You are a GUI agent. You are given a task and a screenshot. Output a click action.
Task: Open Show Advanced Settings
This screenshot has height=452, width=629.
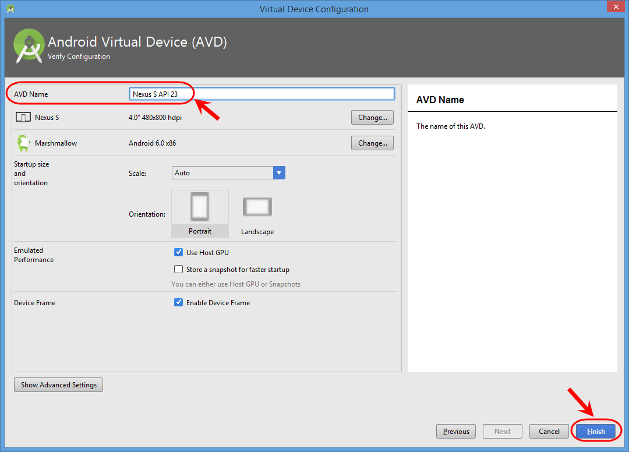[59, 384]
